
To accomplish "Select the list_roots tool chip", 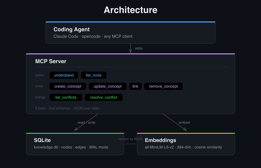I will click(93, 75).
